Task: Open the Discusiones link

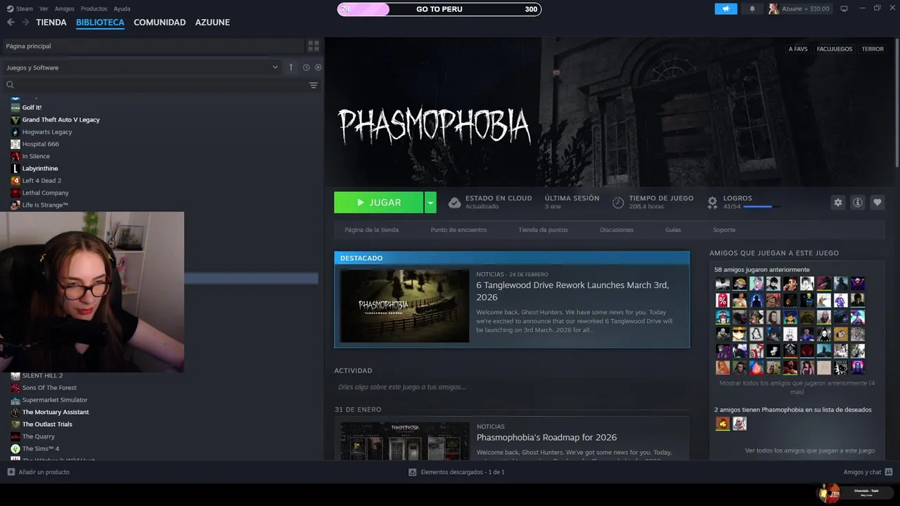Action: [x=617, y=230]
